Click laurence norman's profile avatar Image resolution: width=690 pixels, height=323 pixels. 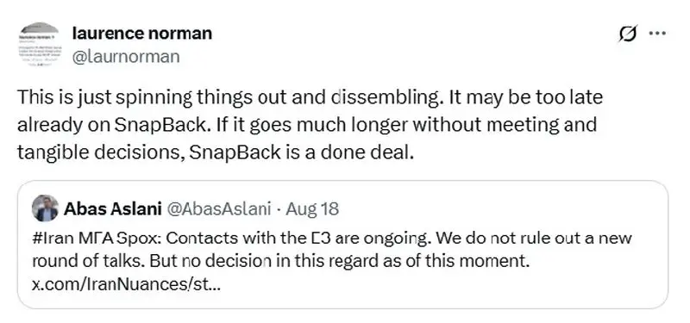[40, 44]
